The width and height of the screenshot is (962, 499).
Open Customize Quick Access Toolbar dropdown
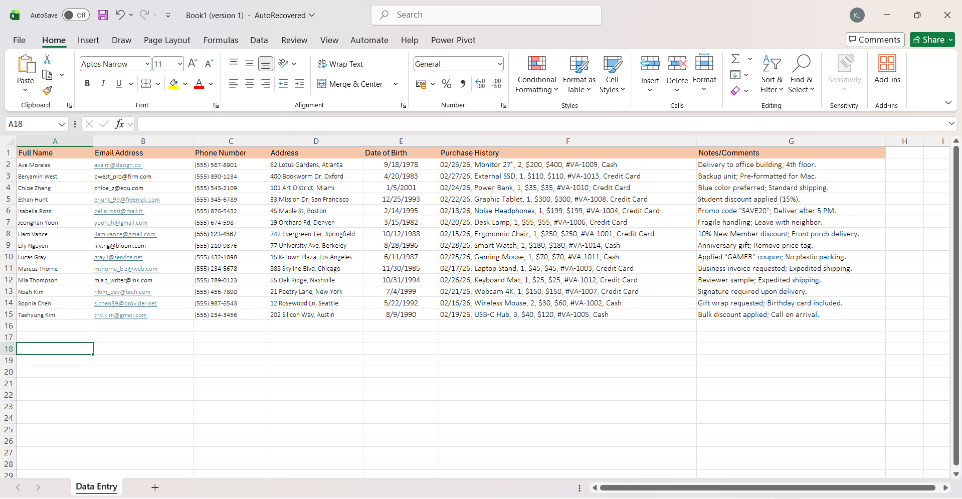168,15
